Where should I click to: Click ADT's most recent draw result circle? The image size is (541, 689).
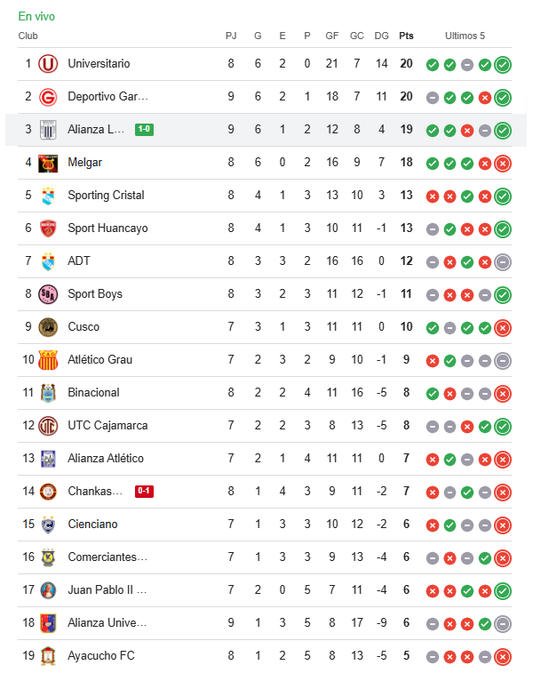click(x=503, y=261)
